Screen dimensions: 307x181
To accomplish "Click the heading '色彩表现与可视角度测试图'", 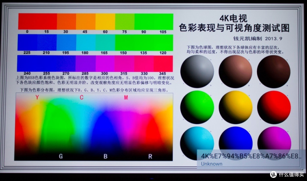I will coord(234,28).
